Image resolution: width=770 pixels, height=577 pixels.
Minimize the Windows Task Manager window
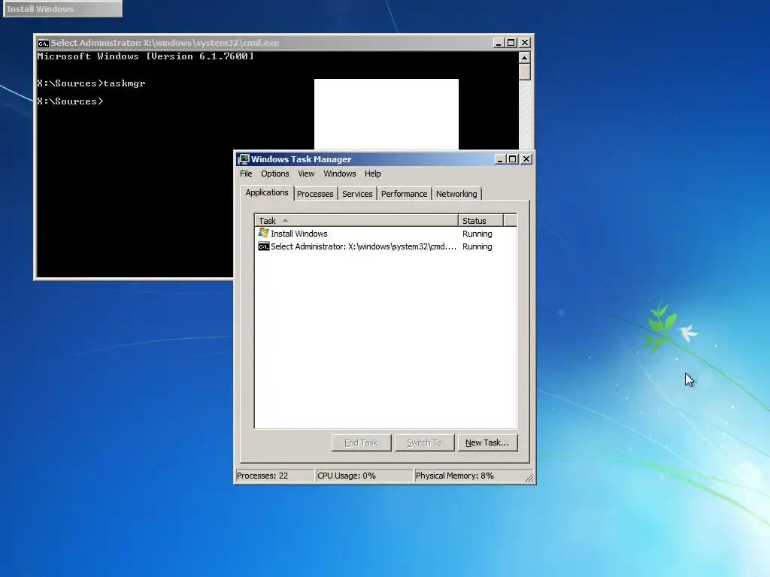point(500,159)
